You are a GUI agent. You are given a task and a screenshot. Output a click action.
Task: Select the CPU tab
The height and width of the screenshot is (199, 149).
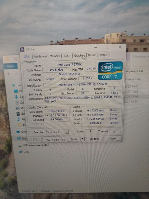coord(26,57)
